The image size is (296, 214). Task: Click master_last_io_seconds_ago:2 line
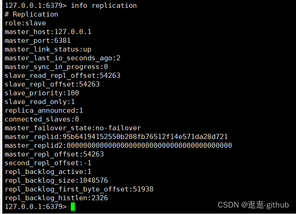pyautogui.click(x=63, y=58)
